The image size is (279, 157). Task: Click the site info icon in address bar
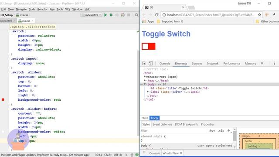tap(164, 15)
